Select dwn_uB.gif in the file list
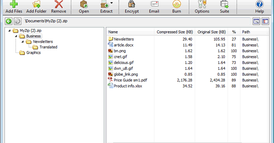 187,68
